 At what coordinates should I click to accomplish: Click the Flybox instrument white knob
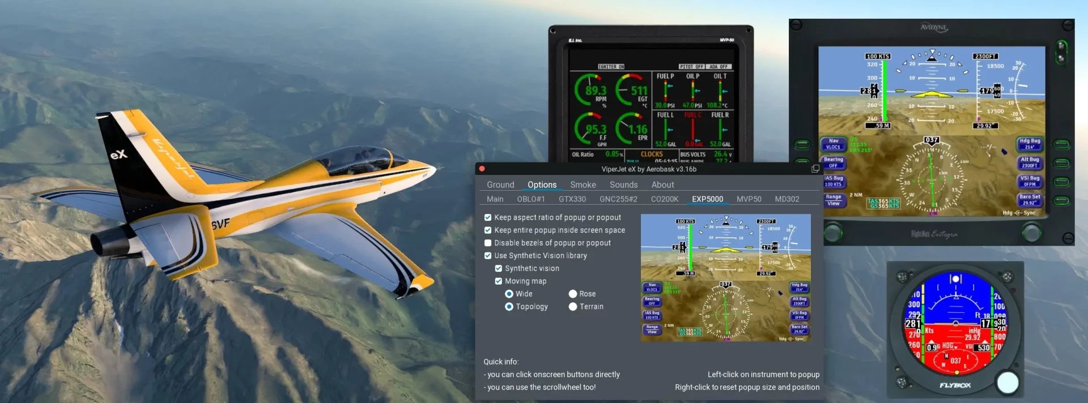coord(1007,382)
